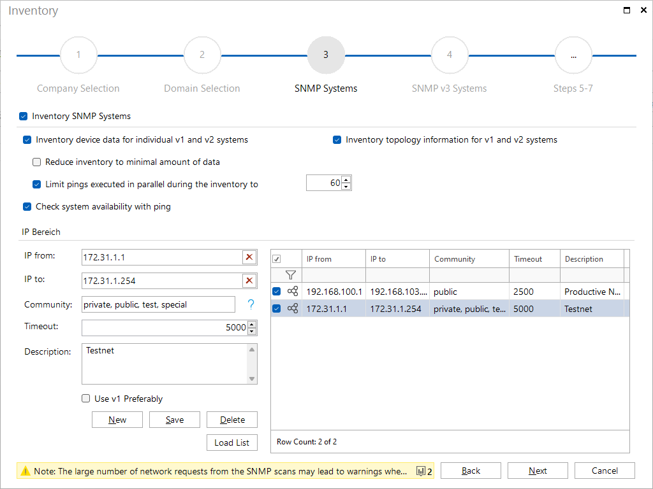
Task: Go to Steps 5-7 circle
Action: tap(573, 55)
